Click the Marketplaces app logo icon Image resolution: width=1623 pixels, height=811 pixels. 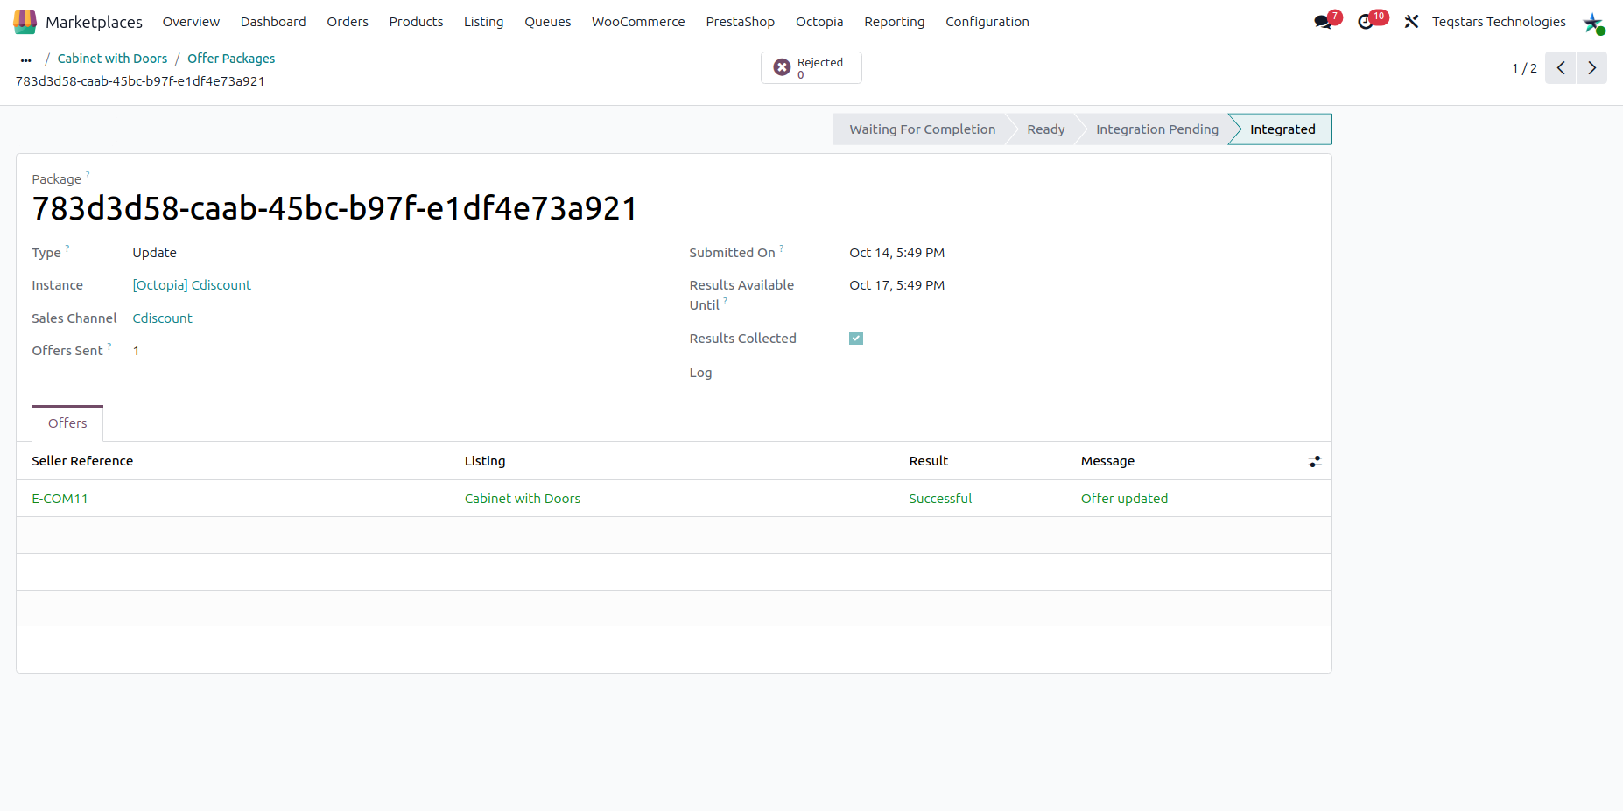click(25, 22)
